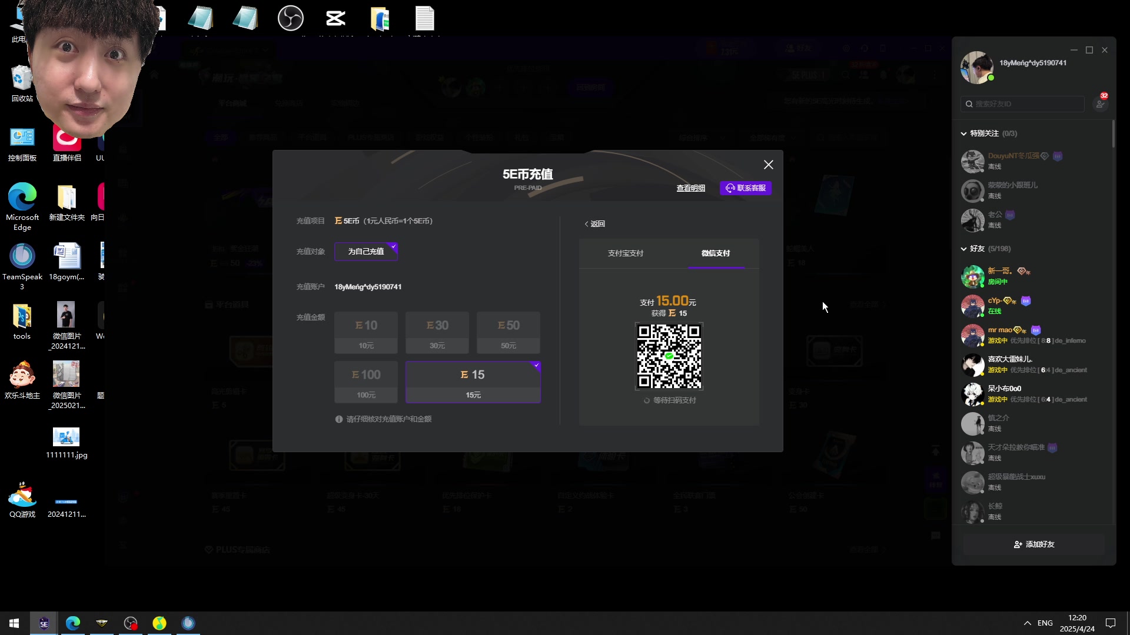Click purple badge icon beside cYp
Image resolution: width=1130 pixels, height=635 pixels.
click(1026, 301)
